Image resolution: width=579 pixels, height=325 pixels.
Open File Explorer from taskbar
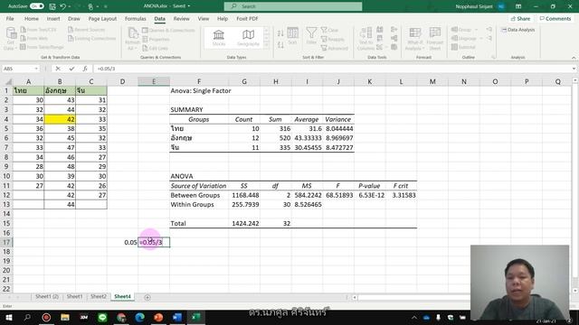tap(65, 317)
